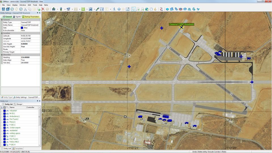The width and height of the screenshot is (272, 153).
Task: Click the blue left arrow Back icon
Action: (x=119, y=9)
